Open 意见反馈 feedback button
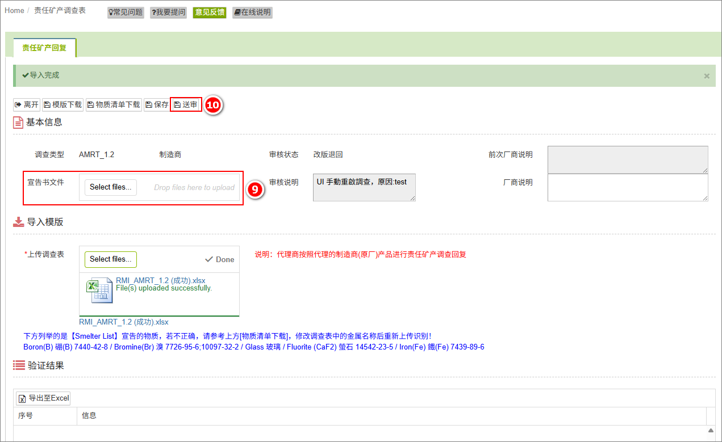The image size is (722, 442). point(210,12)
